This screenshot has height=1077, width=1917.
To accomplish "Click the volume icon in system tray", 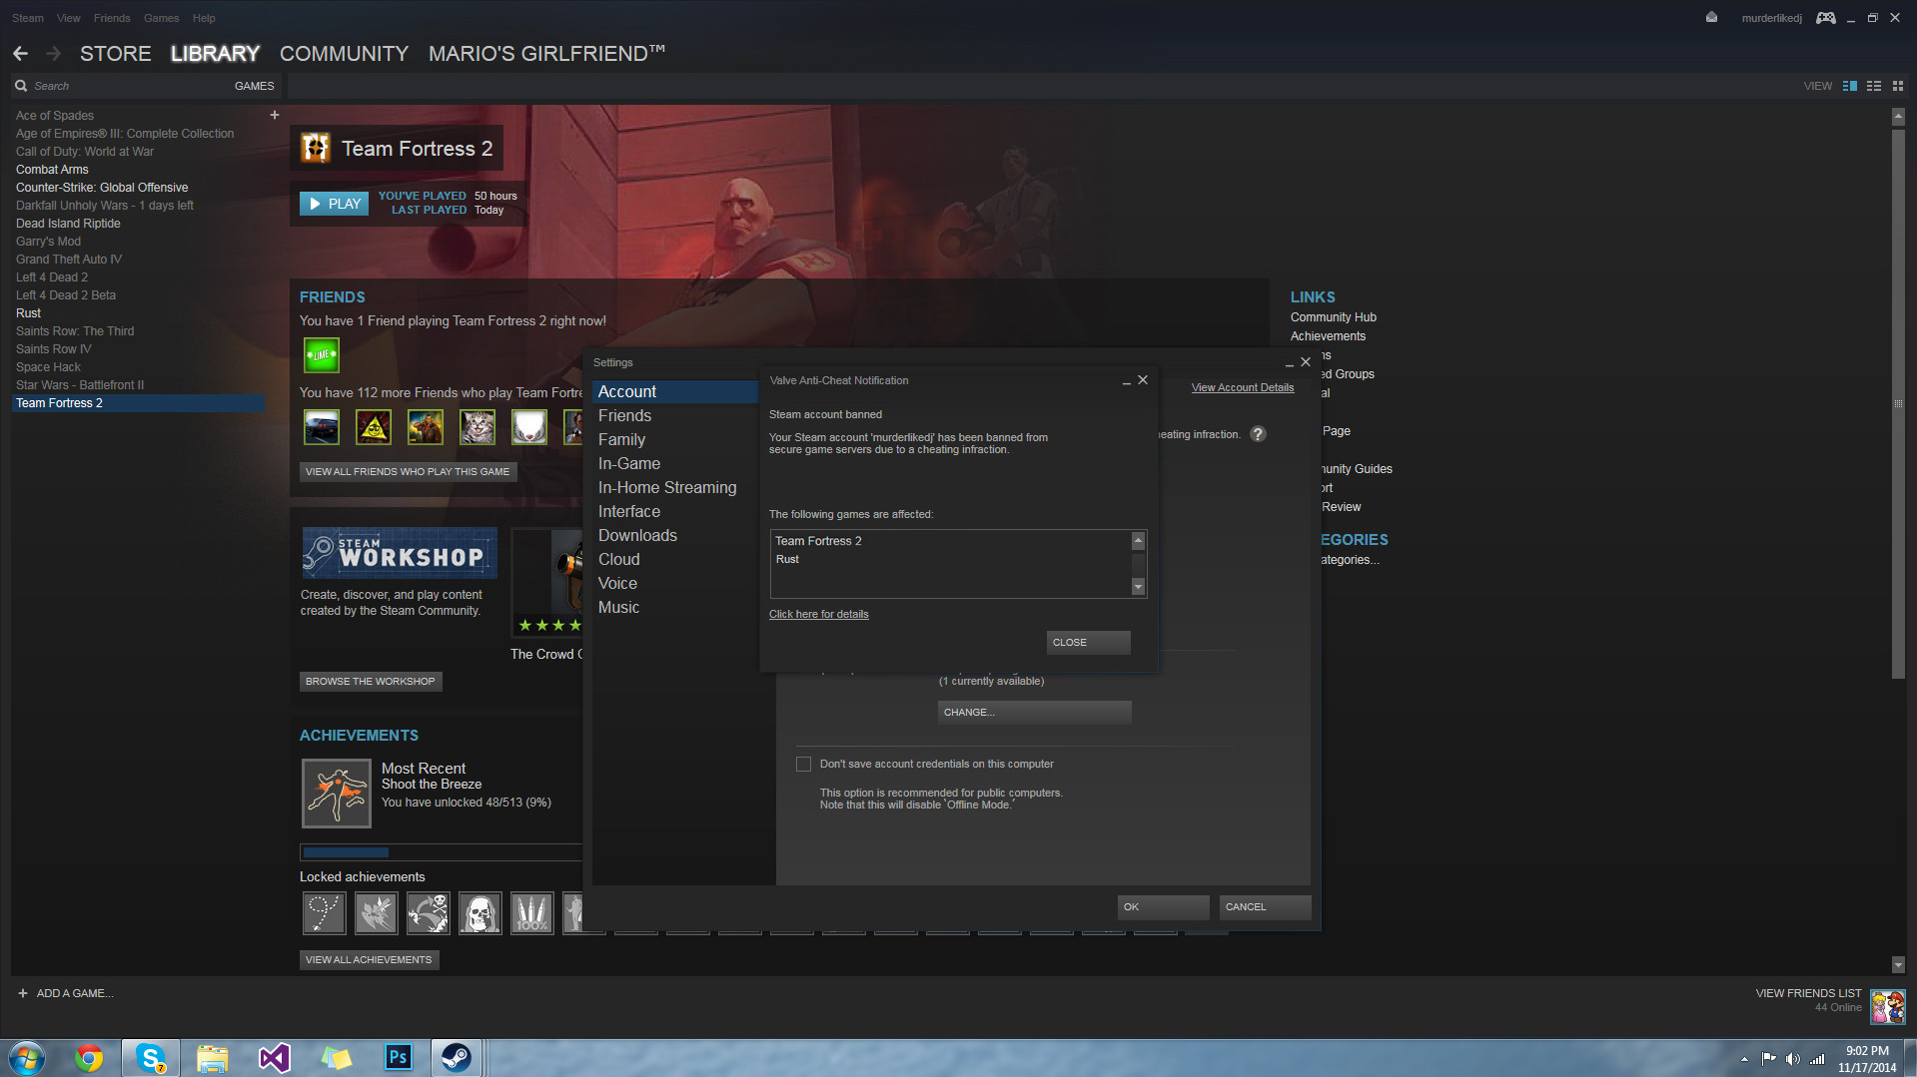I will coord(1792,1059).
